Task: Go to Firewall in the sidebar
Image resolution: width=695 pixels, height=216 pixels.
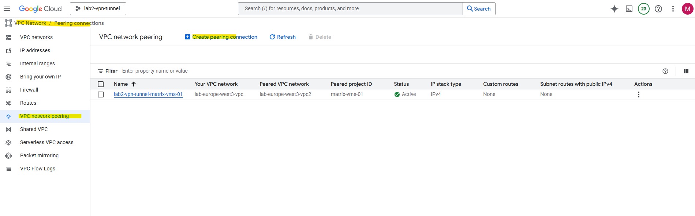Action: point(29,90)
